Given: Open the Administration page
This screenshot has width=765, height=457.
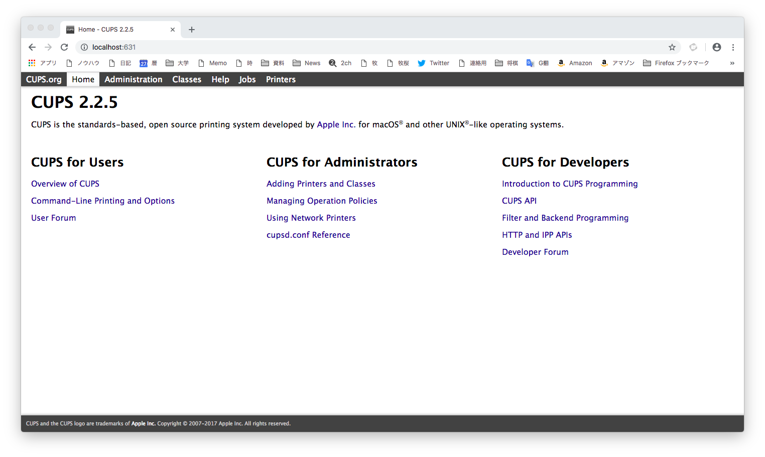Looking at the screenshot, I should pos(134,79).
